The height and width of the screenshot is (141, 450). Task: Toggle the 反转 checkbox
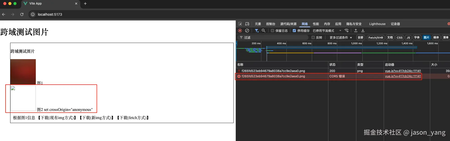click(313, 37)
